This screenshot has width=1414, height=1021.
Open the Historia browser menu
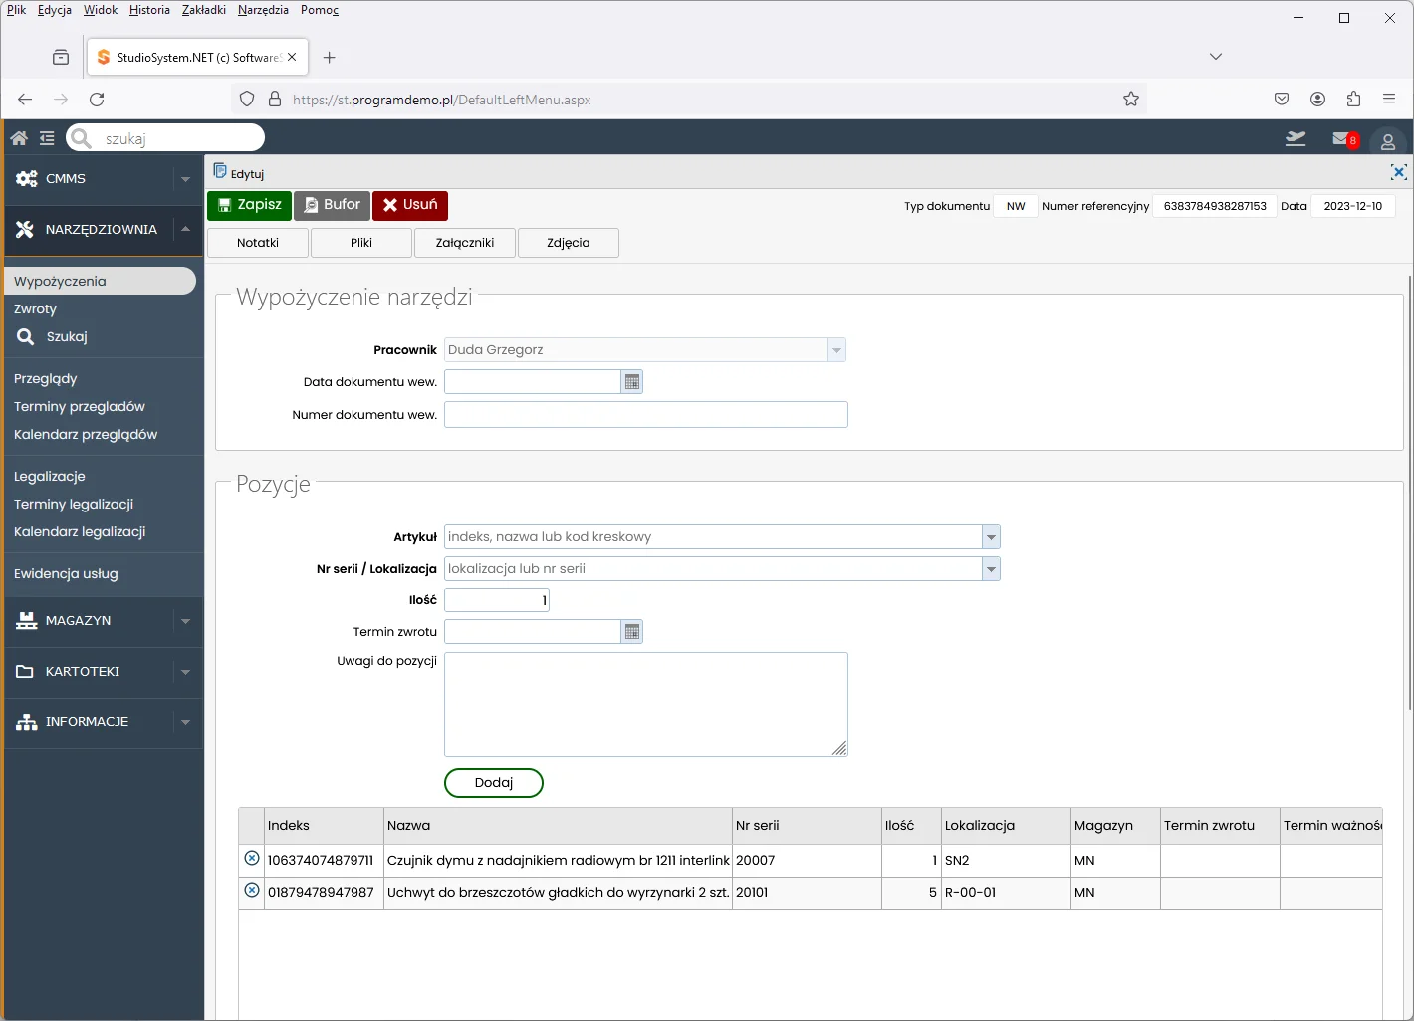click(149, 10)
